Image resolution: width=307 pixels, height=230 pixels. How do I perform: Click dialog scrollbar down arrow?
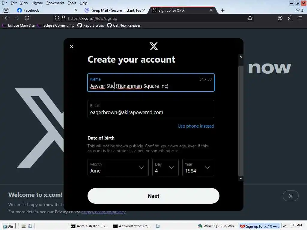coord(241,178)
